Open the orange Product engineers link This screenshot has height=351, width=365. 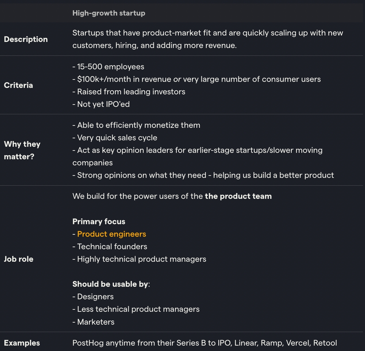click(112, 234)
